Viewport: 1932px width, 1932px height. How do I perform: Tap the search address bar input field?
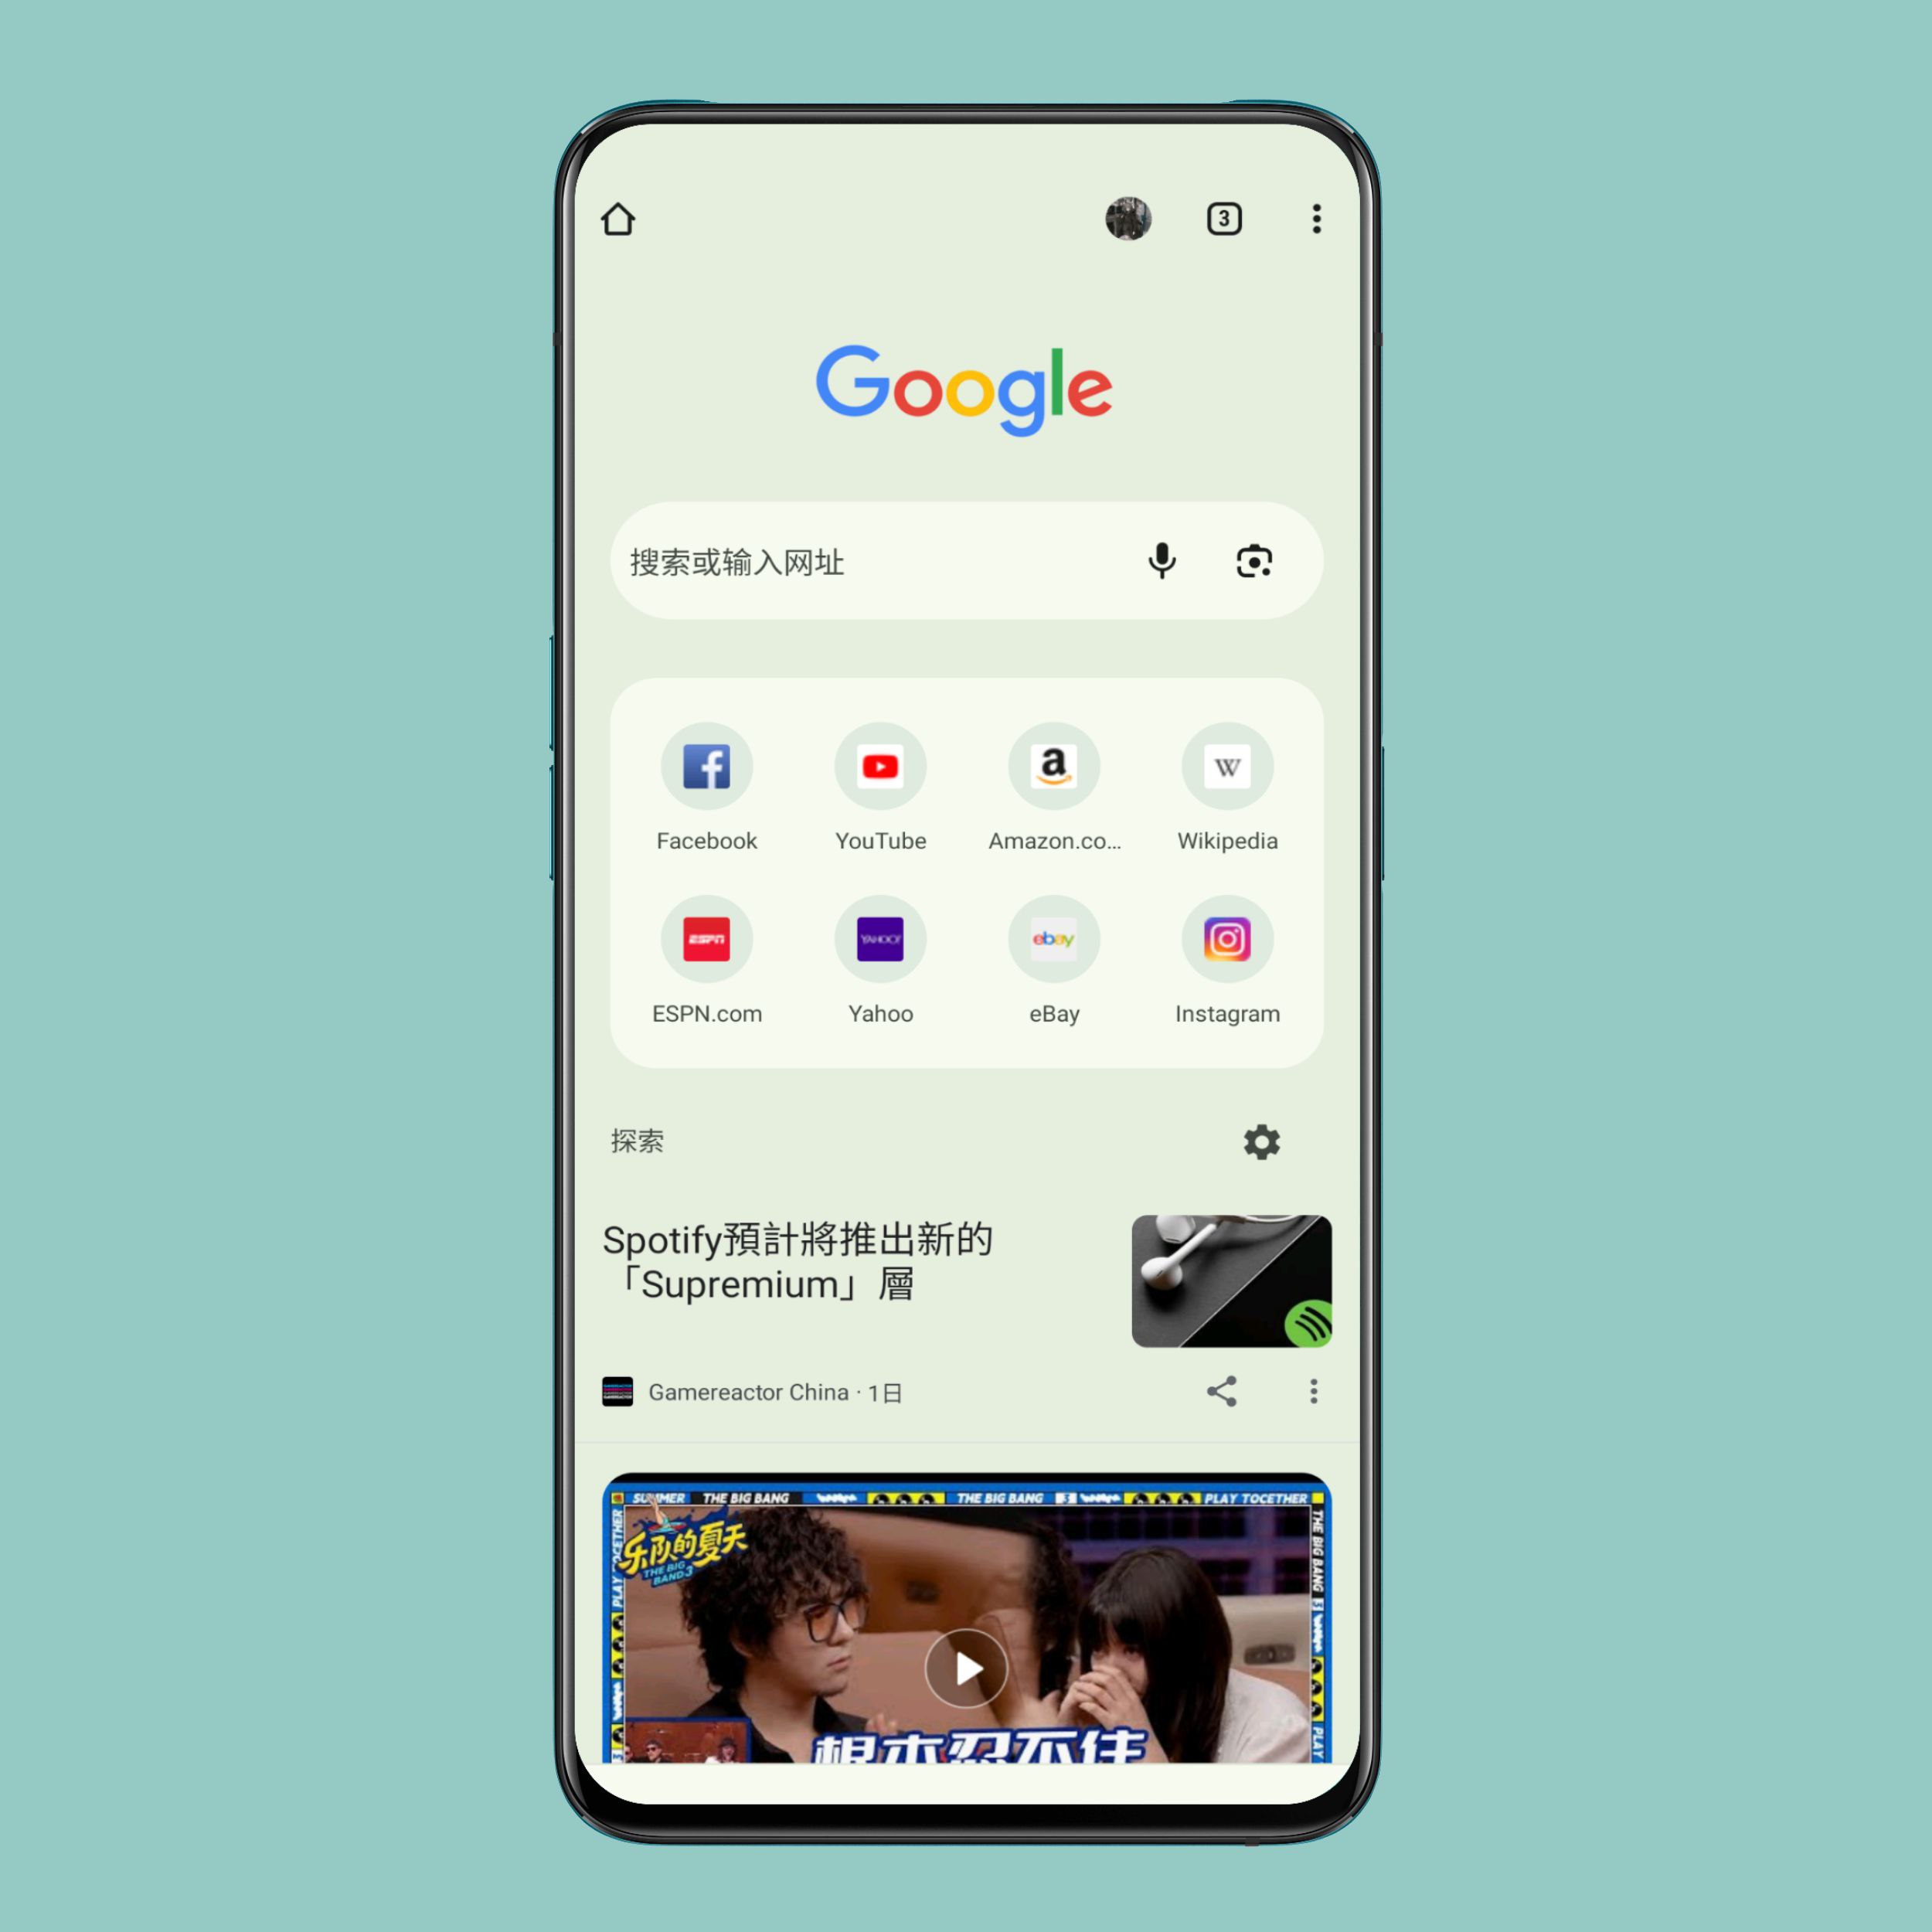tap(966, 561)
